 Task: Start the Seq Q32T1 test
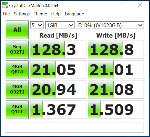point(17,50)
